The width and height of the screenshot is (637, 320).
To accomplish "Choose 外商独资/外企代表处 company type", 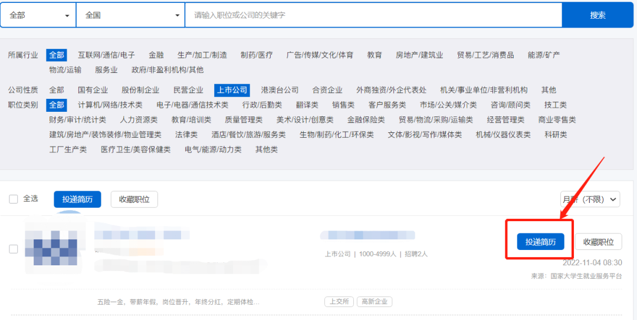I will click(x=391, y=90).
